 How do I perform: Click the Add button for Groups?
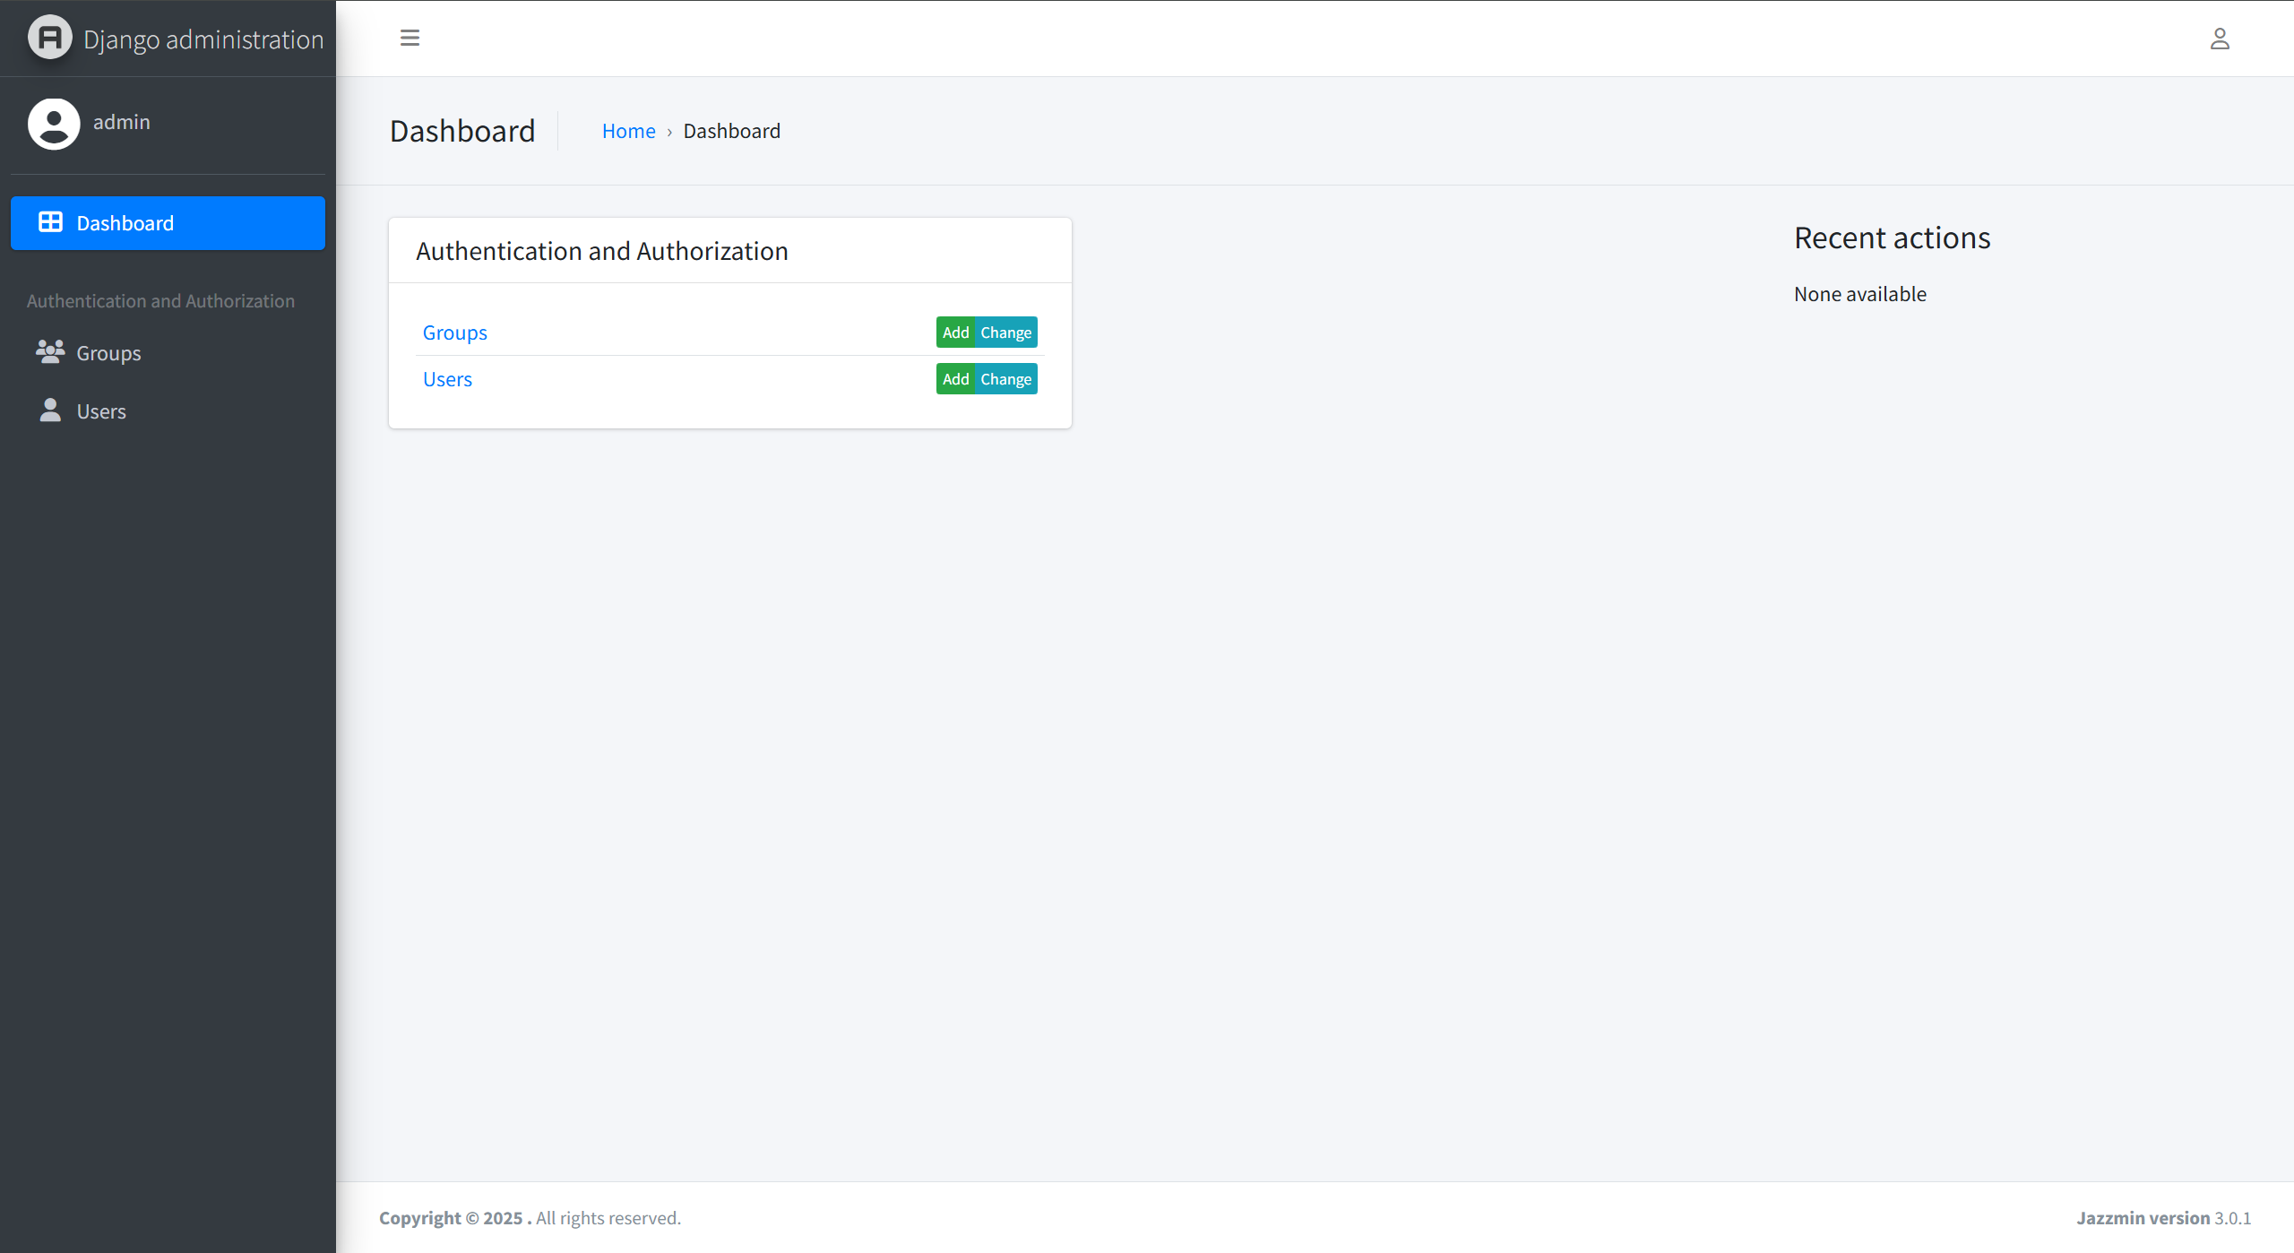point(955,333)
